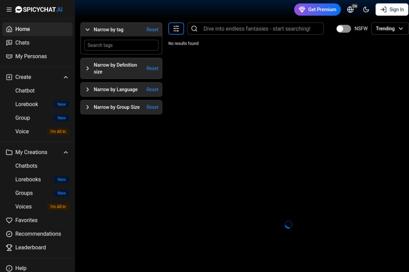Click the Chats speech bubble icon
This screenshot has height=272, width=409.
tap(9, 43)
